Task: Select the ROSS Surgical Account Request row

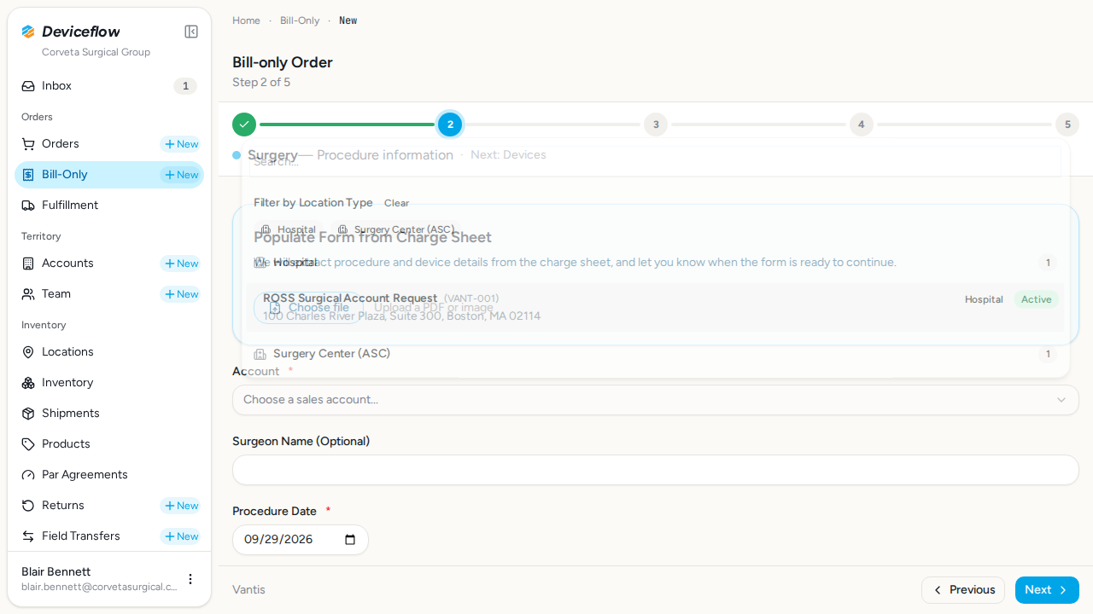Action: click(x=656, y=307)
